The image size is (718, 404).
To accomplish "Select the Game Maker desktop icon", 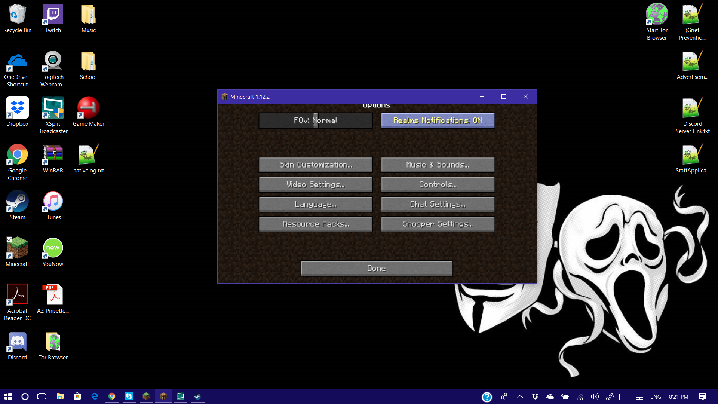I will point(88,108).
